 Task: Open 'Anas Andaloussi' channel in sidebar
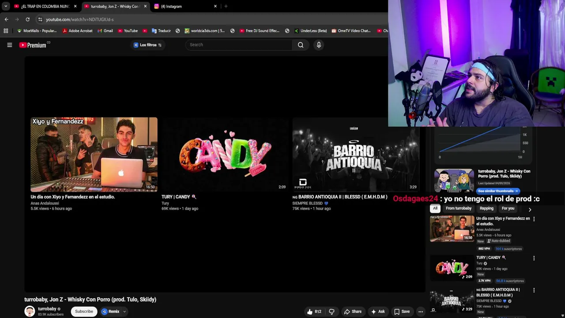(x=488, y=230)
